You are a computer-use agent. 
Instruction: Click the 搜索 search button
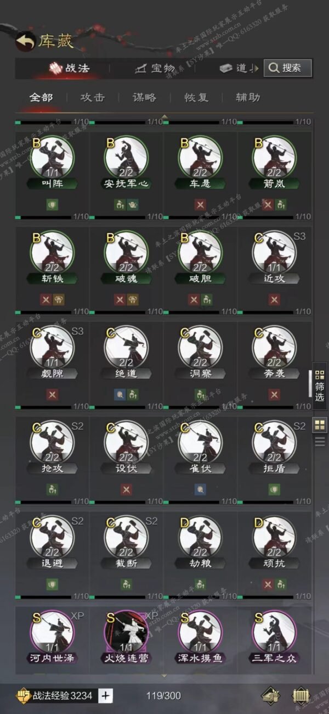(288, 68)
